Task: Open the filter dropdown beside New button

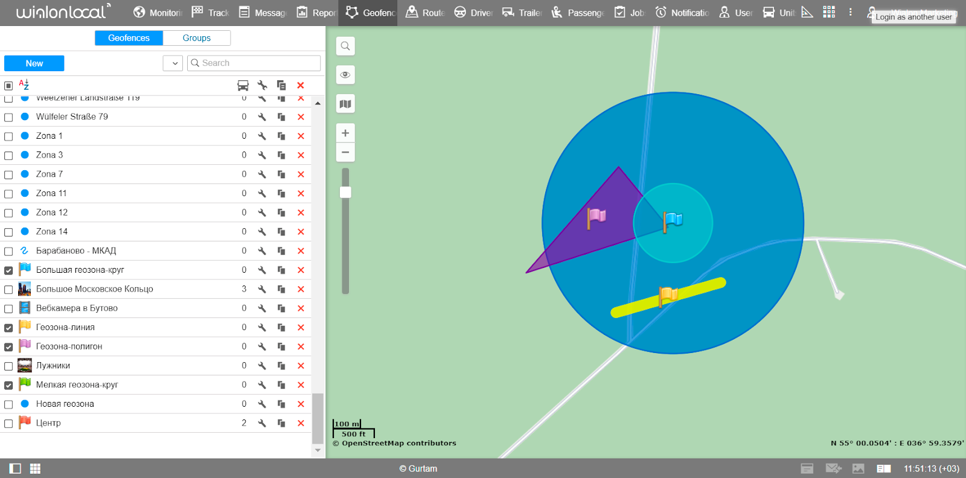Action: (173, 63)
